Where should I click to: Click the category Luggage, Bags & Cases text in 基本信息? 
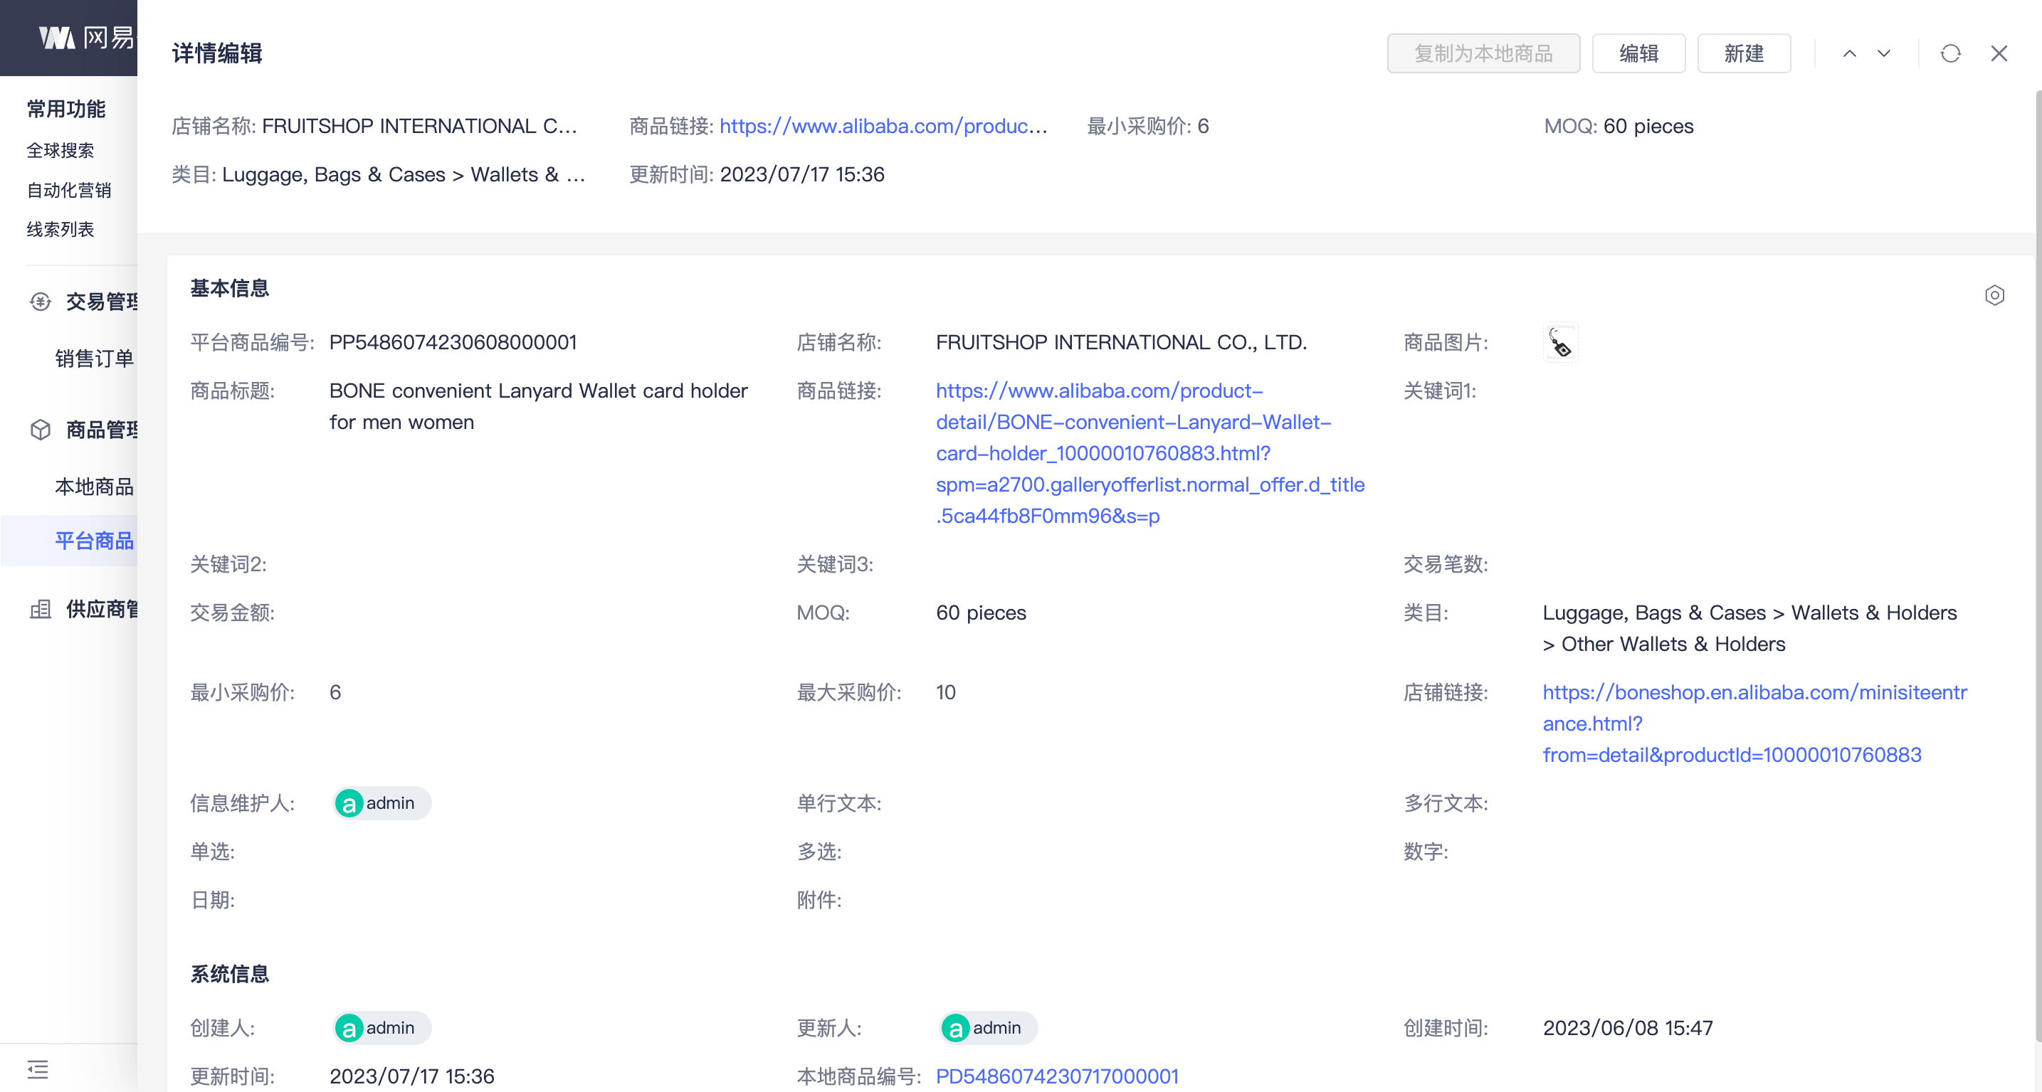tap(1749, 628)
